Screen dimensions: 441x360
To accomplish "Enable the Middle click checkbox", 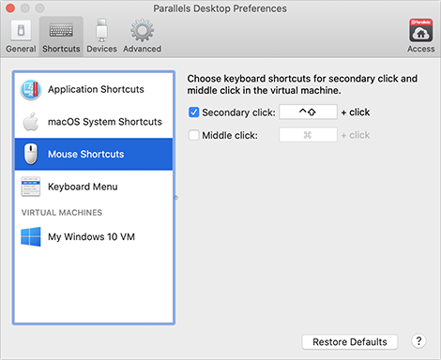I will pyautogui.click(x=193, y=135).
